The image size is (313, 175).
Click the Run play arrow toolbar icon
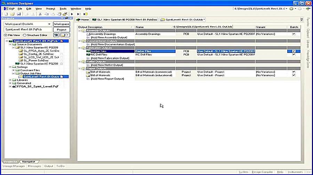(72, 14)
